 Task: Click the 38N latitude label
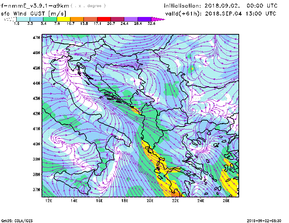click(x=36, y=174)
